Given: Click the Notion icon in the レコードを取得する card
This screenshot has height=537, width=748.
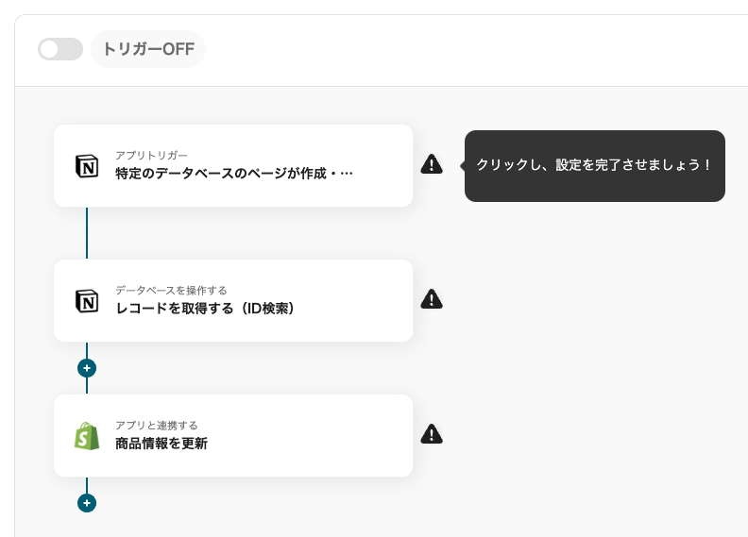Looking at the screenshot, I should click(x=87, y=301).
